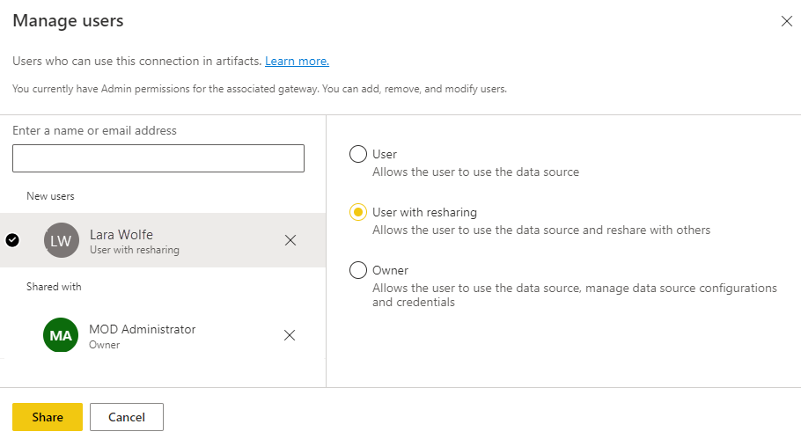Select the User radio button
Image resolution: width=801 pixels, height=439 pixels.
click(358, 154)
